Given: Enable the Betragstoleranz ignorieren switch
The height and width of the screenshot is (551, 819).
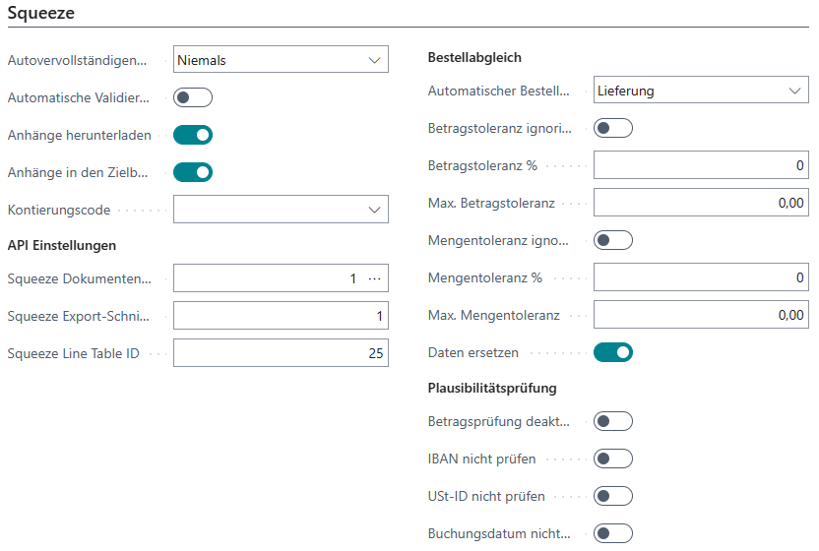Looking at the screenshot, I should tap(613, 128).
